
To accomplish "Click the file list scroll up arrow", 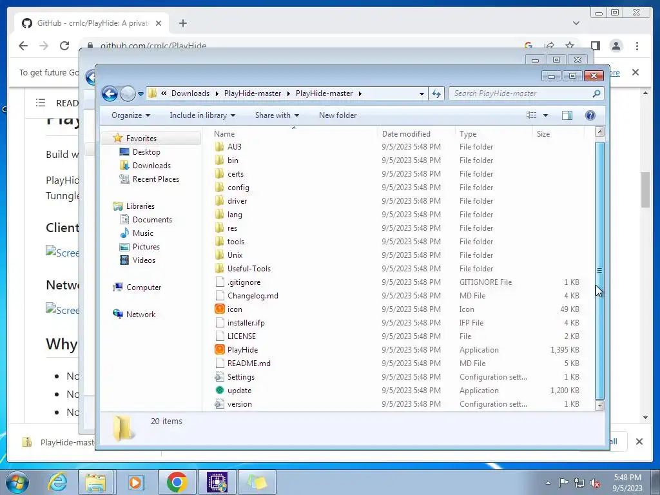I will (599, 131).
